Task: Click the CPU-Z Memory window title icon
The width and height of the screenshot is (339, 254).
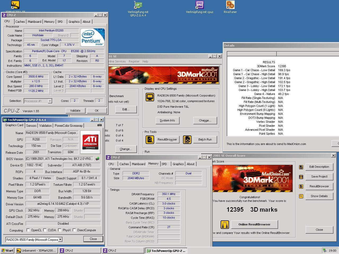Action: pyautogui.click(x=108, y=157)
